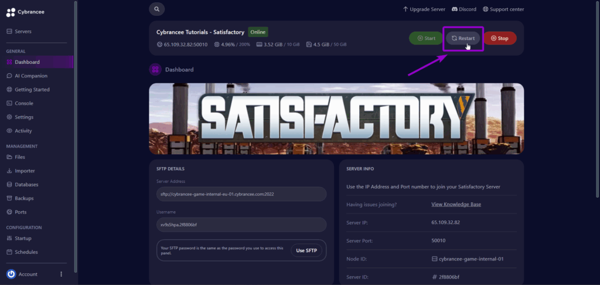Open the View Knowledge Base link
Viewport: 600px width, 285px height.
[x=456, y=205]
